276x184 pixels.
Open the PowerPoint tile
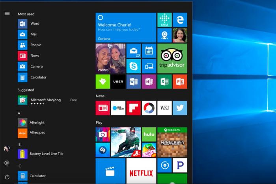(x=180, y=82)
